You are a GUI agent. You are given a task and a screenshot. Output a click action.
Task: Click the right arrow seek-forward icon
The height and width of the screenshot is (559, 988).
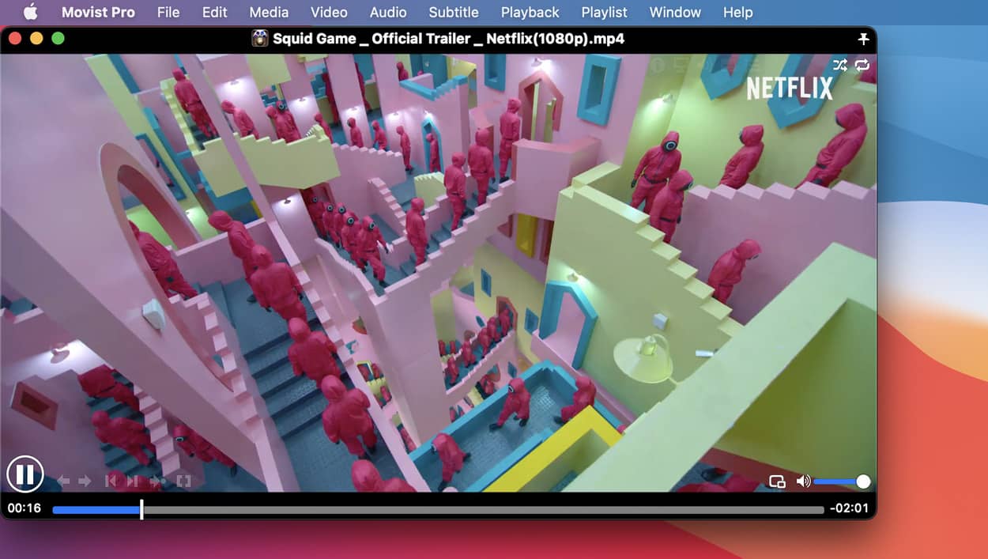pos(84,481)
